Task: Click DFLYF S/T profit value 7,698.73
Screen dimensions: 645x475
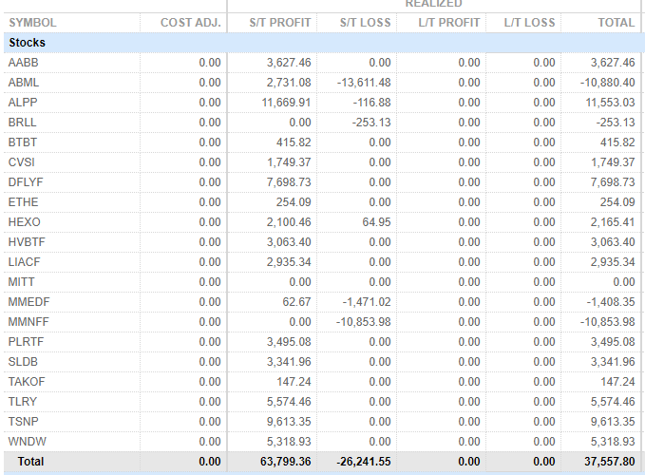Action: pos(289,182)
